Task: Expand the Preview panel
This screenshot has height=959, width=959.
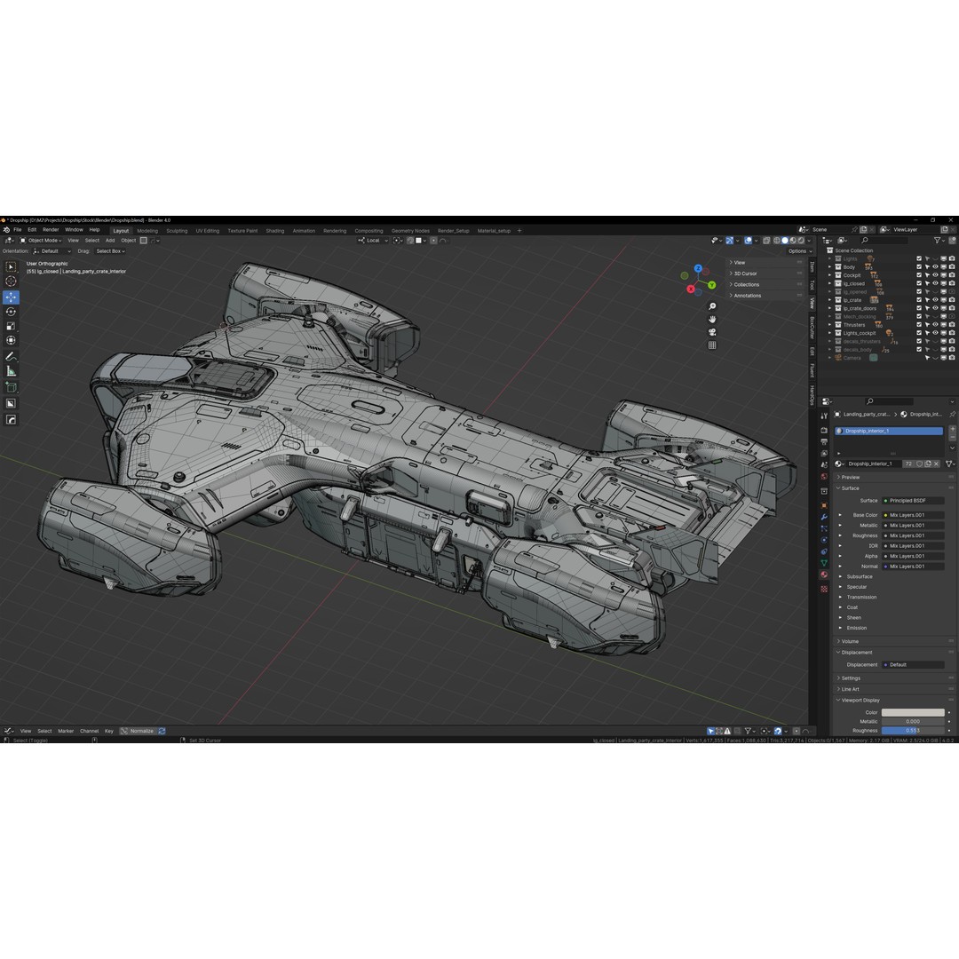Action: click(x=850, y=477)
